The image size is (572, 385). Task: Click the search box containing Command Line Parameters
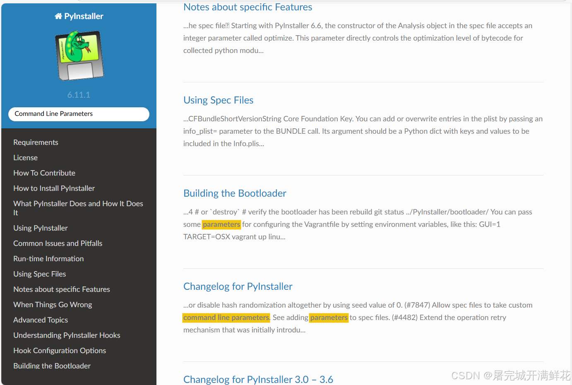tap(79, 114)
